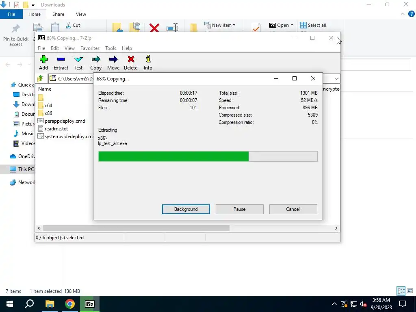Select the x86 folder in 7-Zip list

45,113
